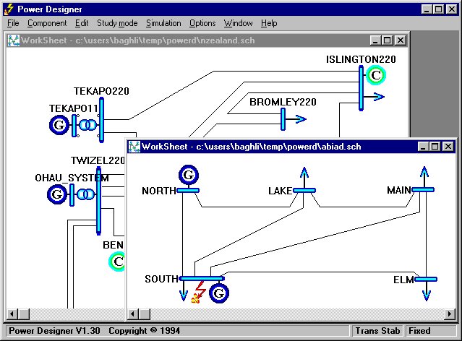
Task: Open the Window menu
Action: 238,23
